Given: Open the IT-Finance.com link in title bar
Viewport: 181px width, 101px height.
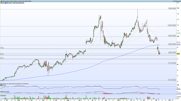Looking at the screenshot, I should coord(176,1).
